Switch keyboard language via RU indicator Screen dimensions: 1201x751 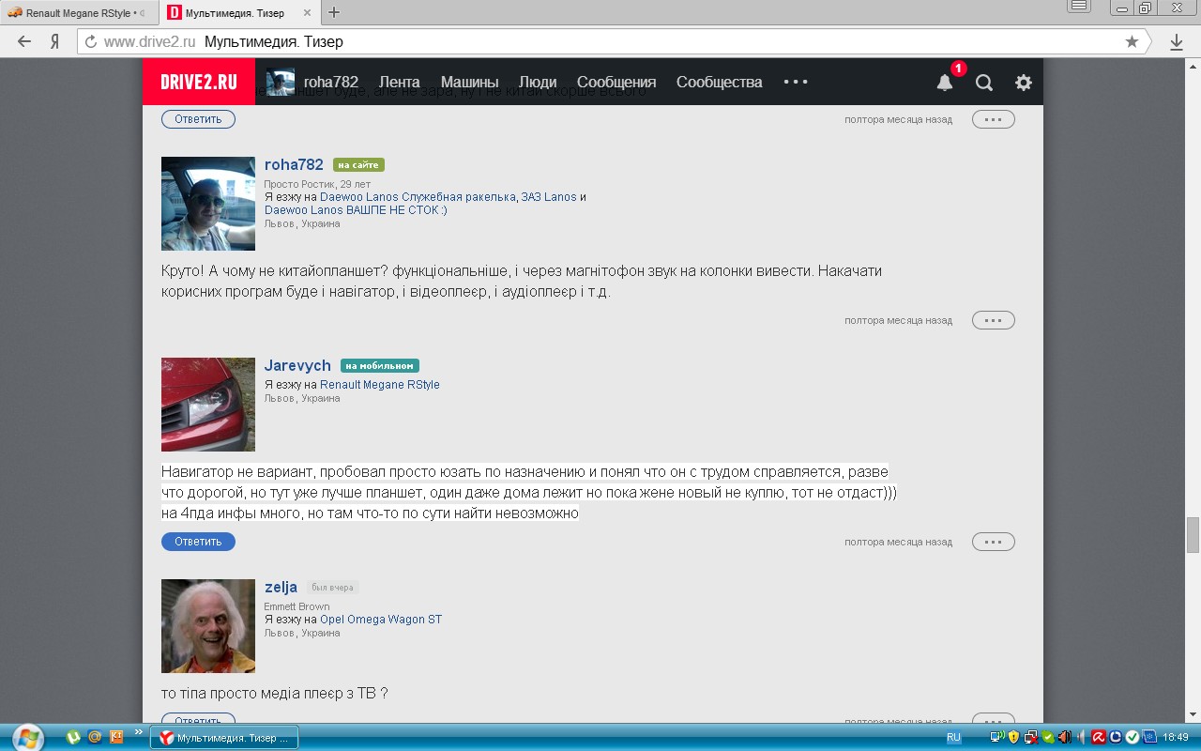[x=953, y=737]
